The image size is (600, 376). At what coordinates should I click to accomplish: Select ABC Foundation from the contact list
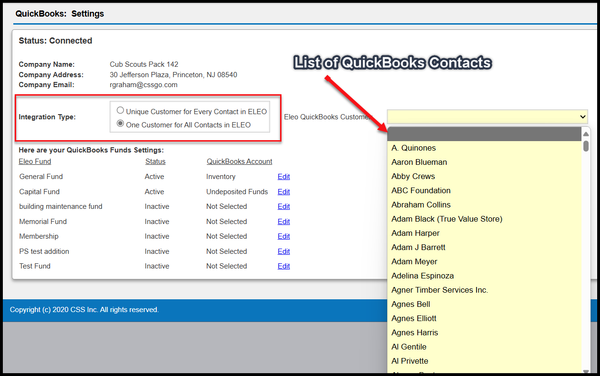[x=484, y=191]
